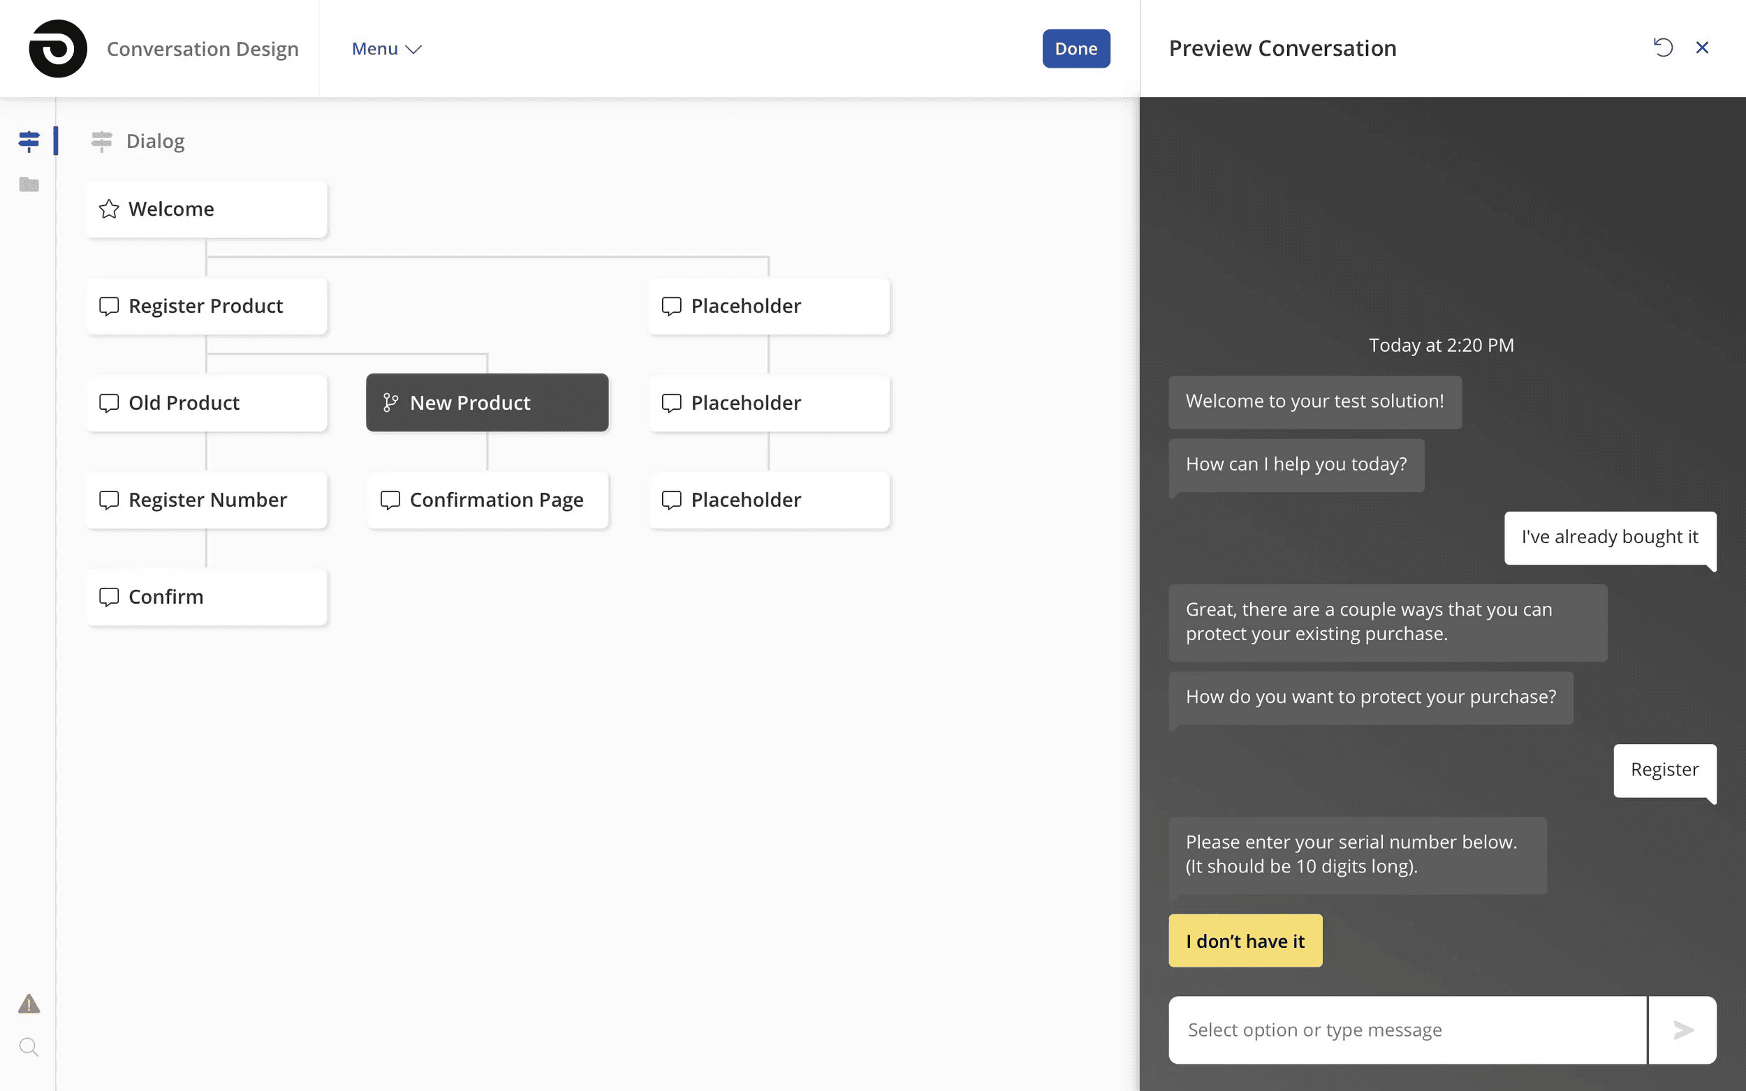Viewport: 1746px width, 1091px height.
Task: Click branch icon on New Product node
Action: tap(390, 403)
